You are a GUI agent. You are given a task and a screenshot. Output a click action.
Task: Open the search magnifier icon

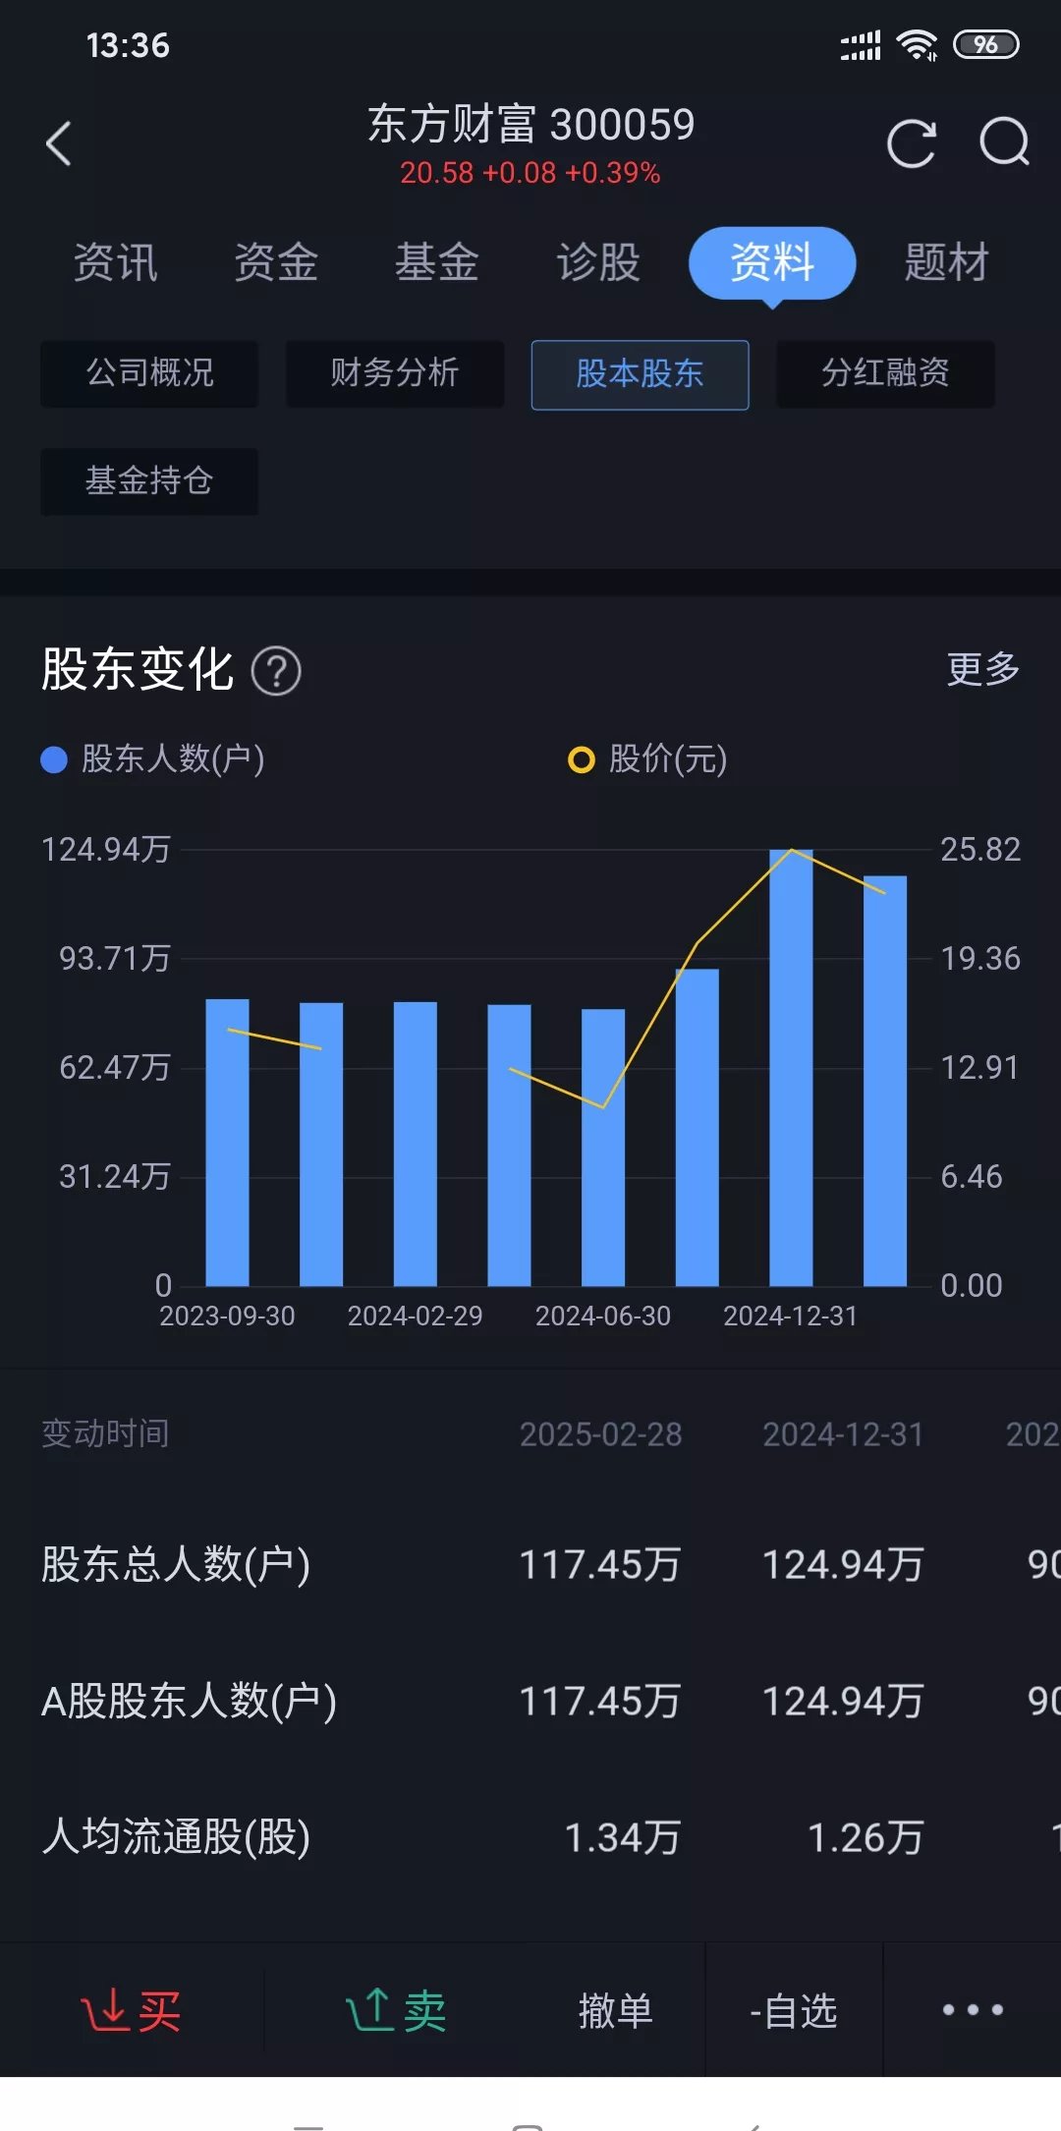point(1005,143)
